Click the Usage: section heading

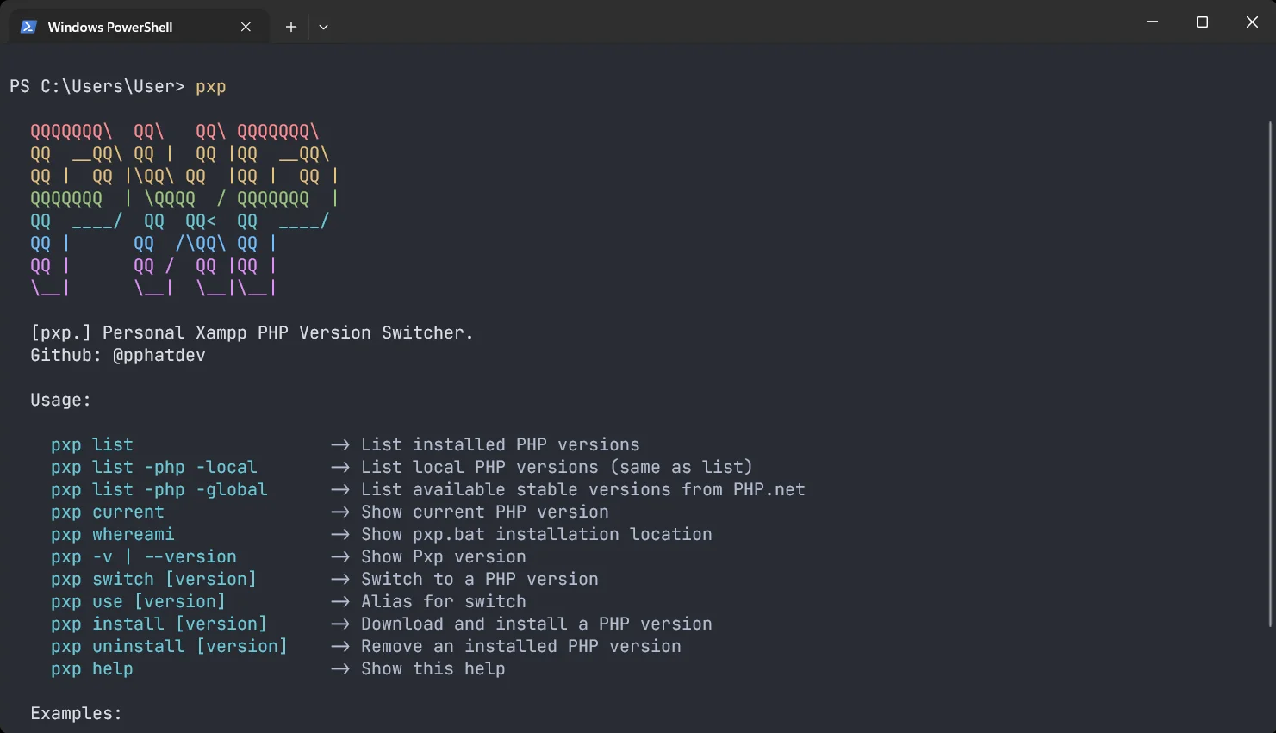tap(59, 400)
